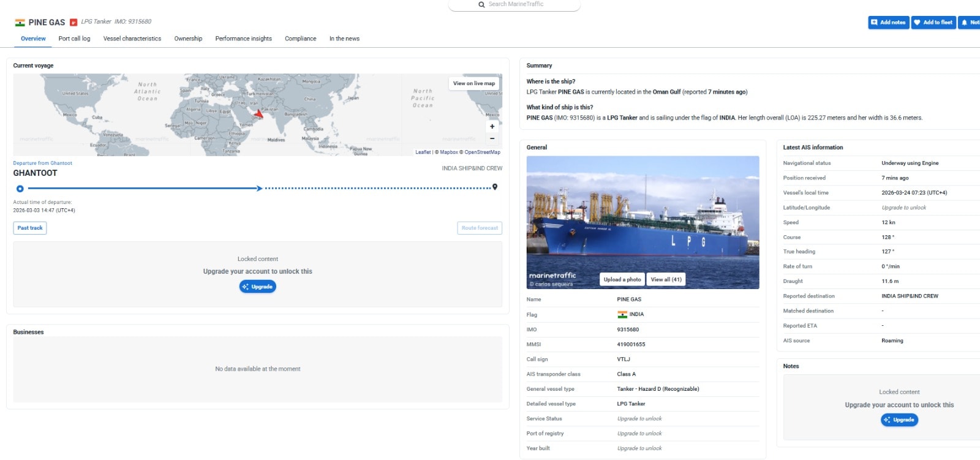Click the departure circle marker at Ghantoot
This screenshot has height=460, width=980.
[x=20, y=189]
